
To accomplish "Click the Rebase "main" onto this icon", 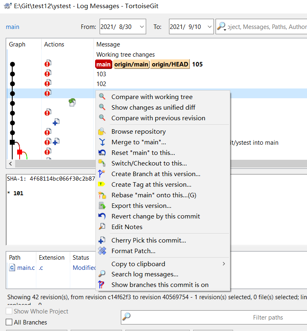I will tap(102, 195).
